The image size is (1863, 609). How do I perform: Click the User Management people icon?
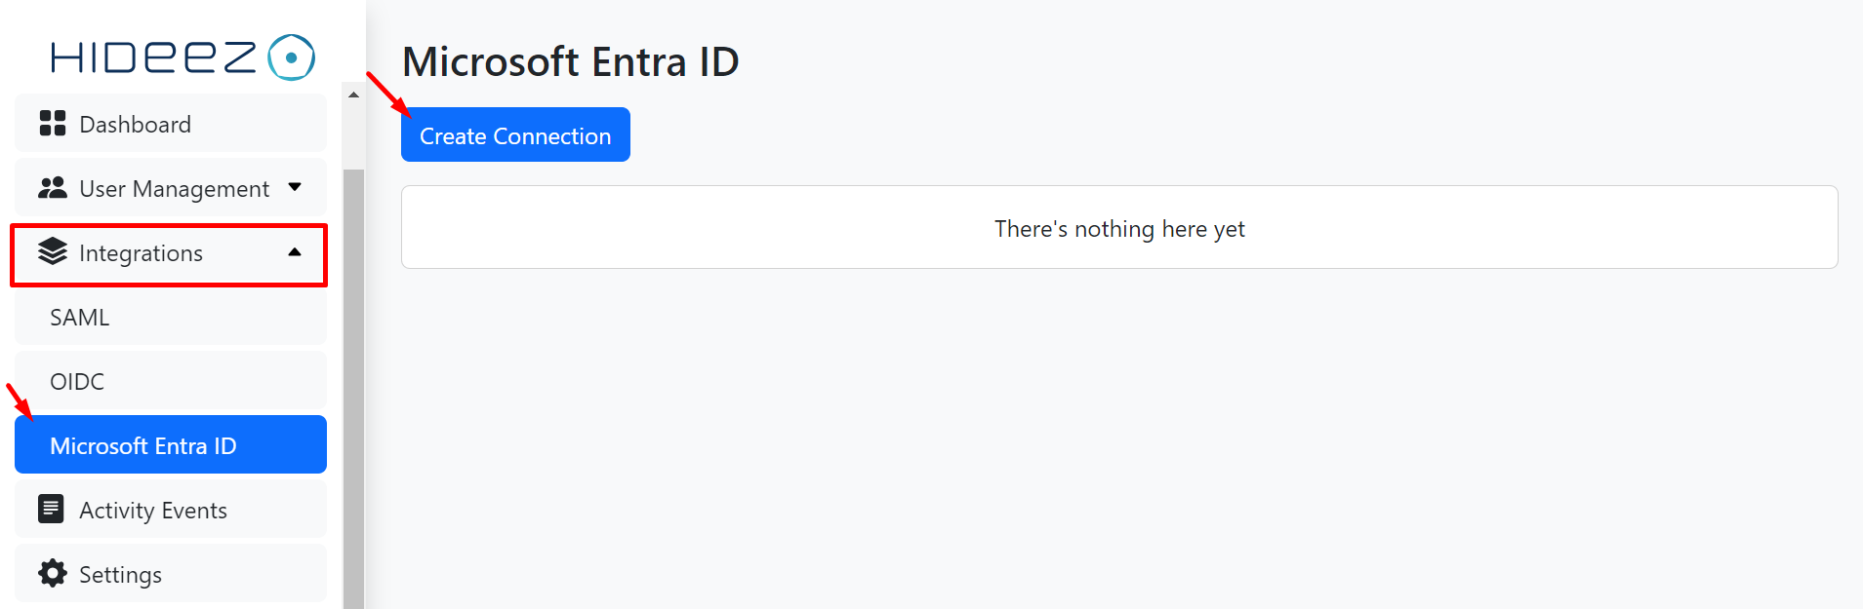[53, 188]
